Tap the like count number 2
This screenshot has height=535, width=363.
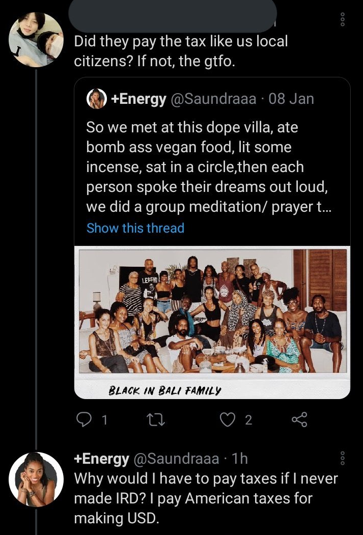click(249, 420)
